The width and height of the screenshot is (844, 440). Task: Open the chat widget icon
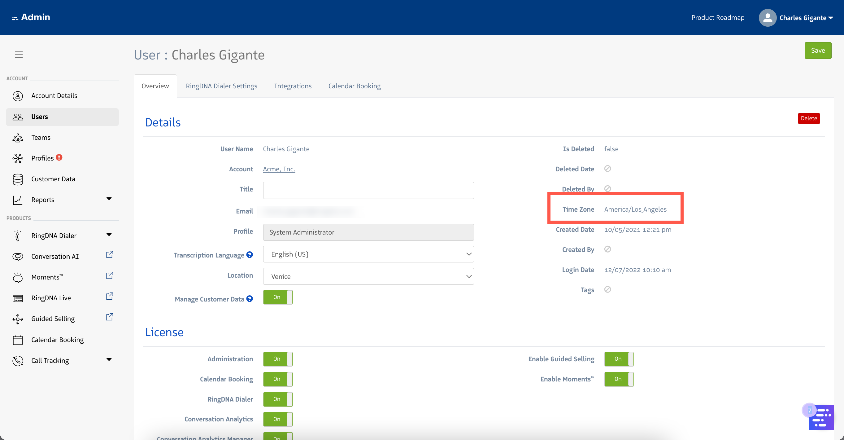821,417
